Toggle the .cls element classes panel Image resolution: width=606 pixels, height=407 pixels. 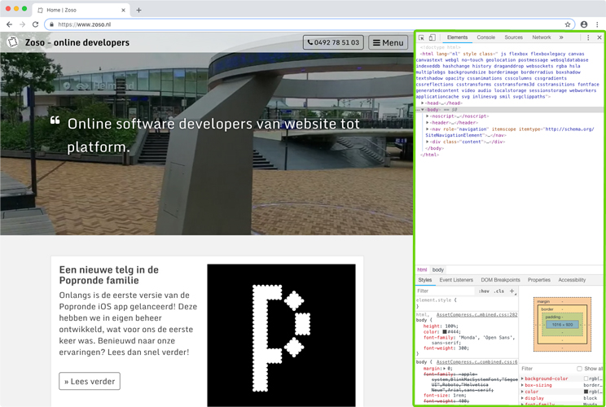tap(499, 291)
